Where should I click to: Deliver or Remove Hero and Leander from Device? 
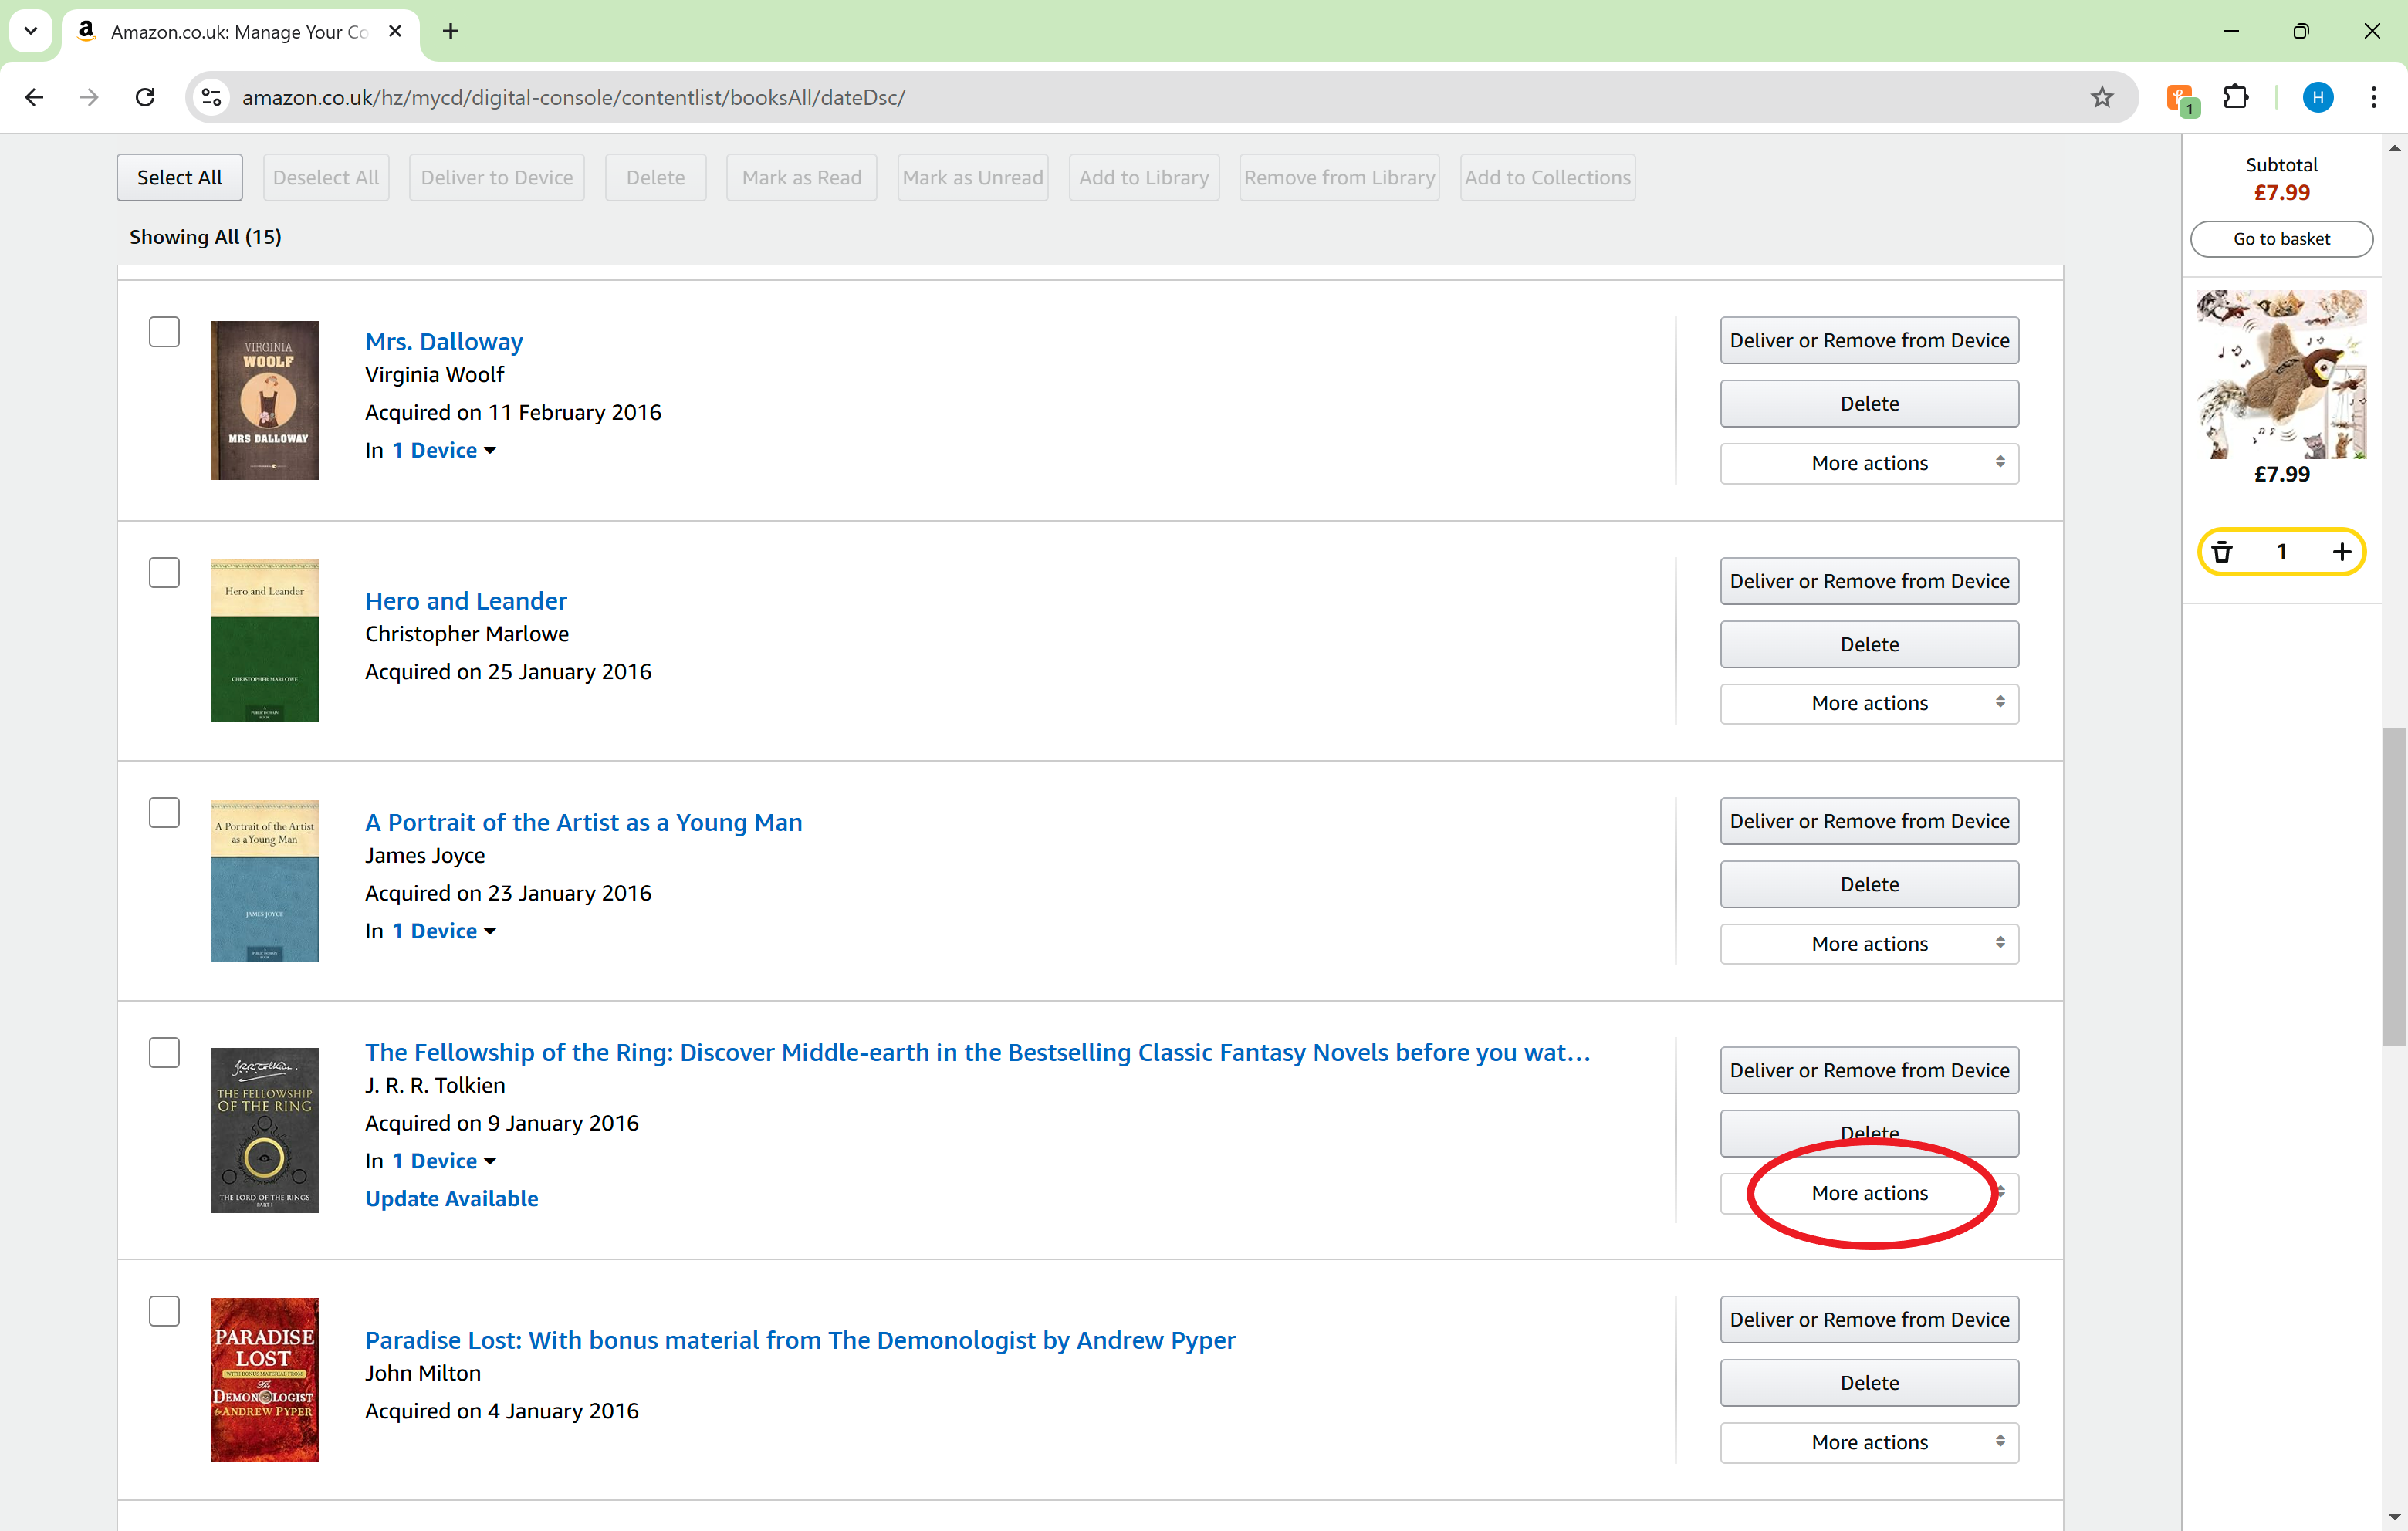1869,581
